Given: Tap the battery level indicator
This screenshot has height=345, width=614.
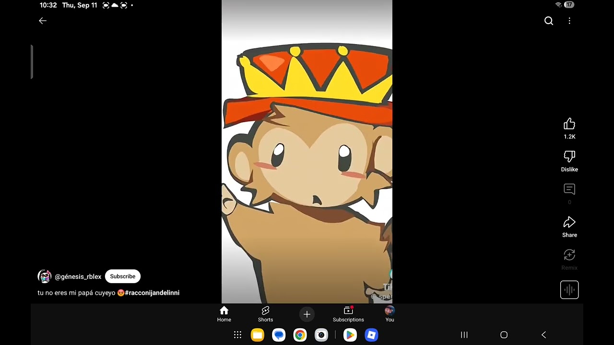Looking at the screenshot, I should tap(569, 5).
